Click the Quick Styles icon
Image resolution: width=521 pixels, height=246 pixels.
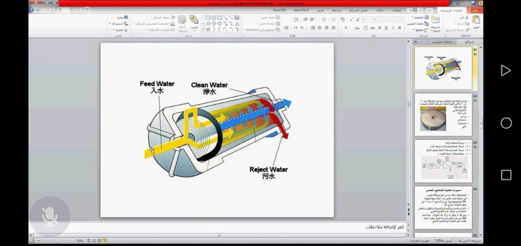coord(182,21)
